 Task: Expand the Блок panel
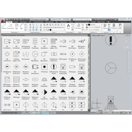tap(81, 32)
